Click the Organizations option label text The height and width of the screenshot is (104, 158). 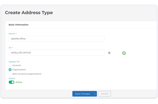pyautogui.click(x=19, y=70)
